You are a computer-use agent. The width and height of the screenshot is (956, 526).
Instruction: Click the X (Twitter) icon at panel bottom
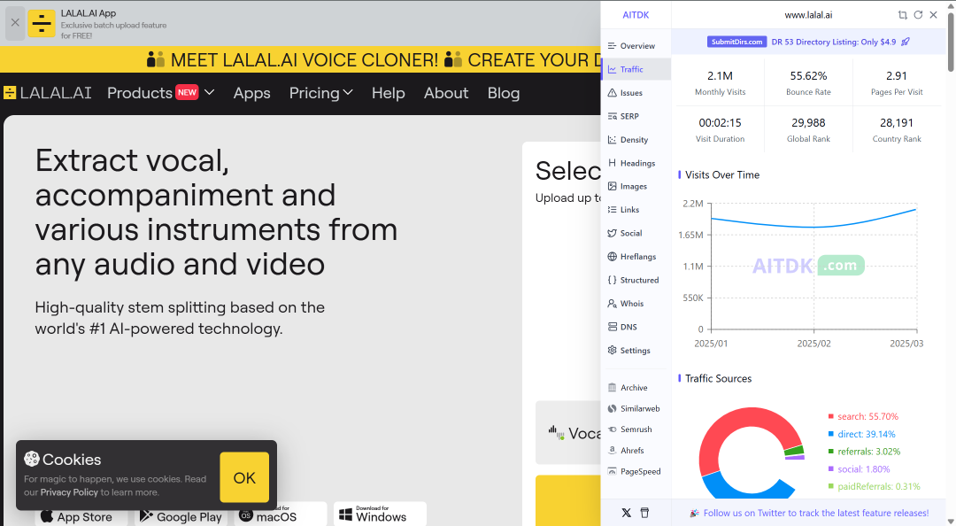[x=626, y=513]
